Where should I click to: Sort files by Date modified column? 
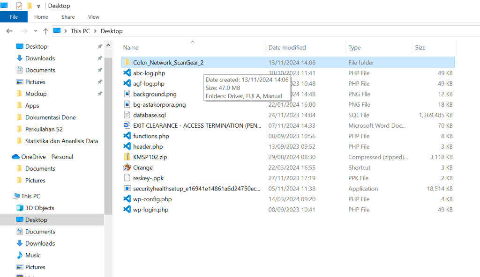pyautogui.click(x=287, y=47)
